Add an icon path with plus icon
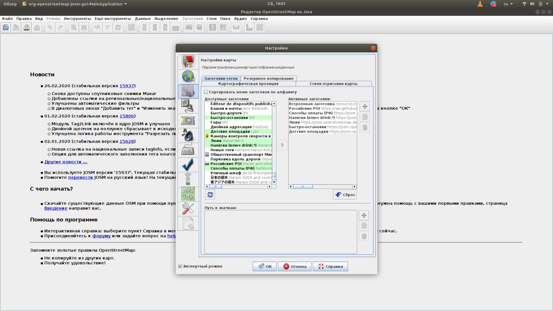This screenshot has height=311, width=553. tap(364, 215)
